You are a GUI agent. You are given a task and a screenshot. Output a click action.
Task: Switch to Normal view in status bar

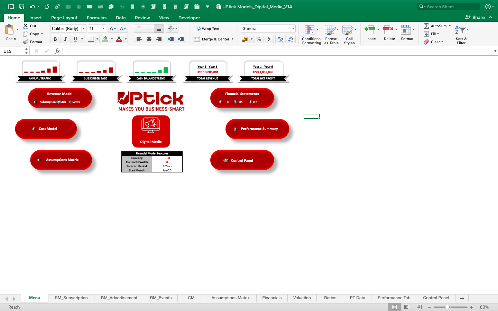coord(394,307)
